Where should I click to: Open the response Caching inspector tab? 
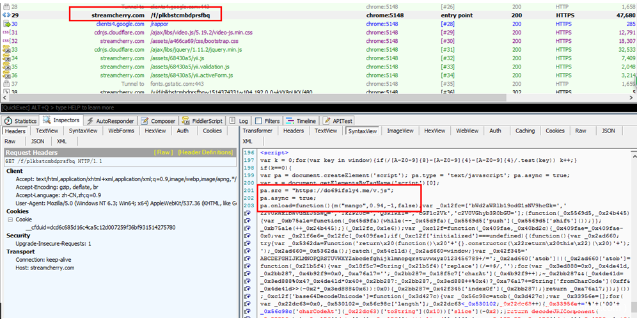coord(525,131)
